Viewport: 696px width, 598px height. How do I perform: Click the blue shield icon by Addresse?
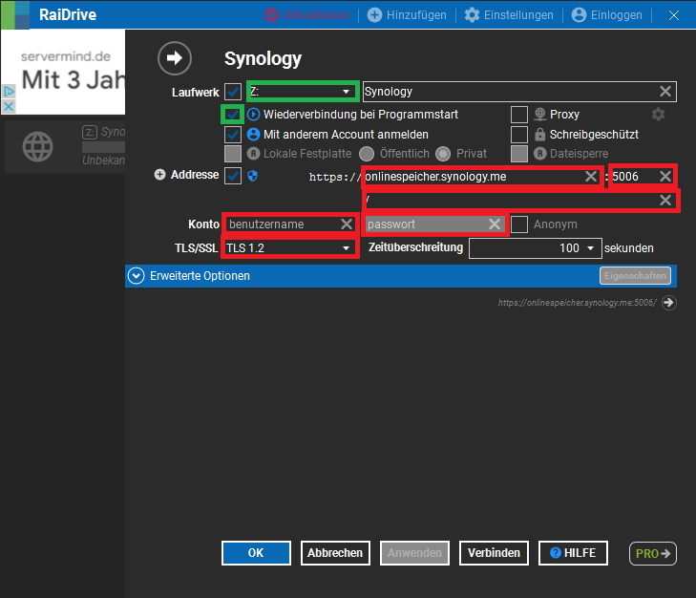pos(253,176)
